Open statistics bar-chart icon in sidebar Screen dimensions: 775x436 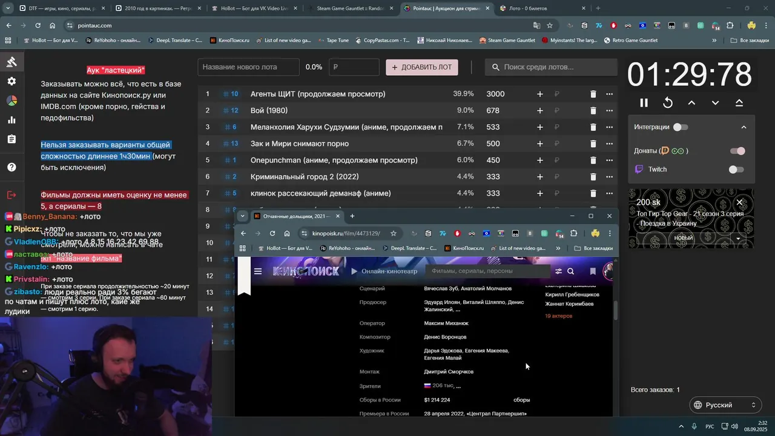coord(12,120)
